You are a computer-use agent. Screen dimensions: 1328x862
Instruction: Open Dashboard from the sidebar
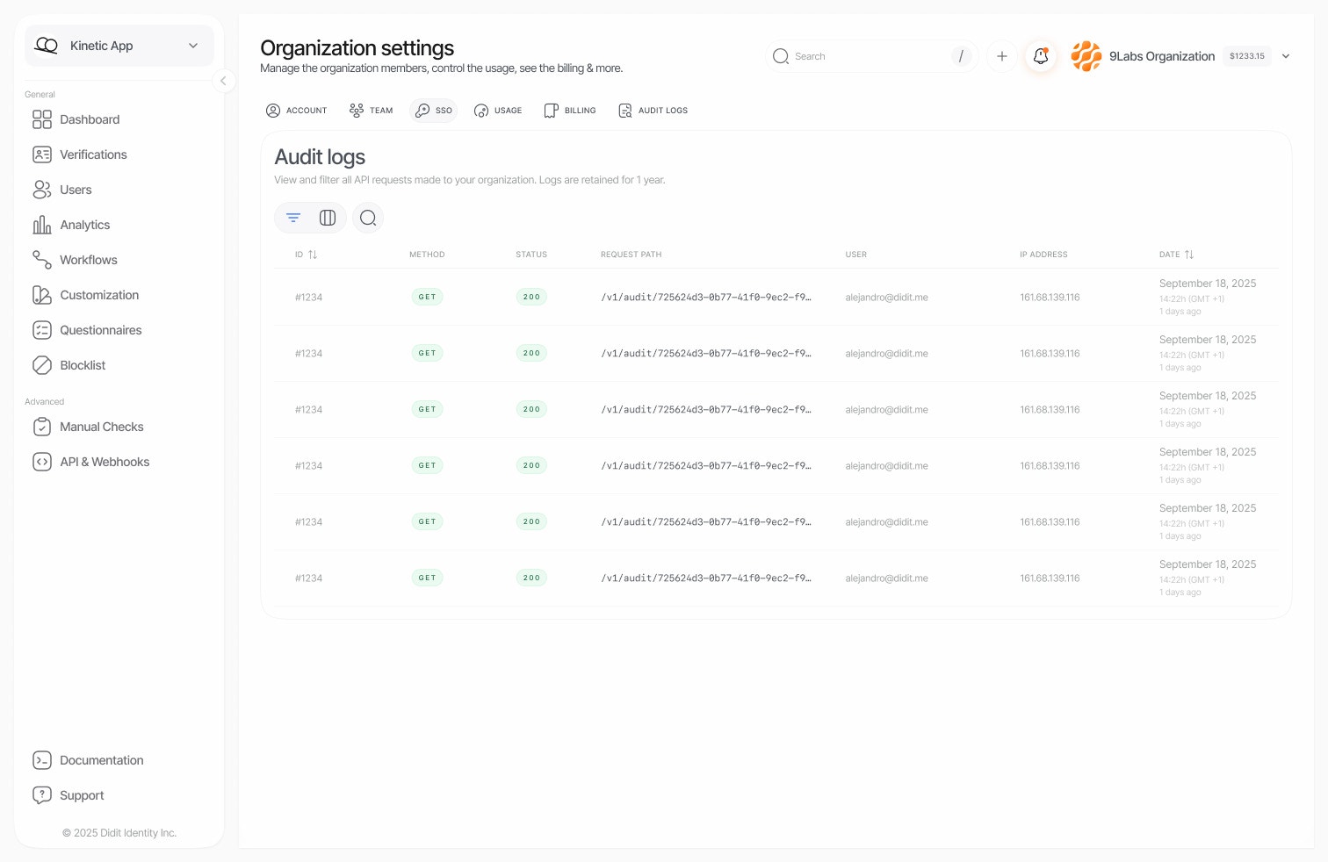click(90, 119)
